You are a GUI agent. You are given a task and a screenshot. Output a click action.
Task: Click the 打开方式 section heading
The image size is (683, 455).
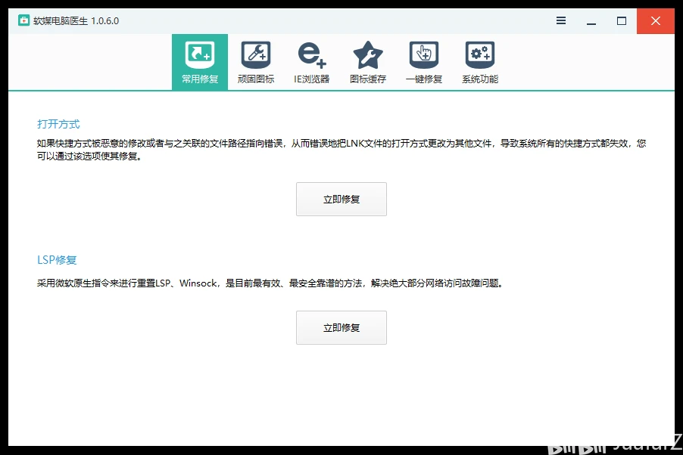58,124
